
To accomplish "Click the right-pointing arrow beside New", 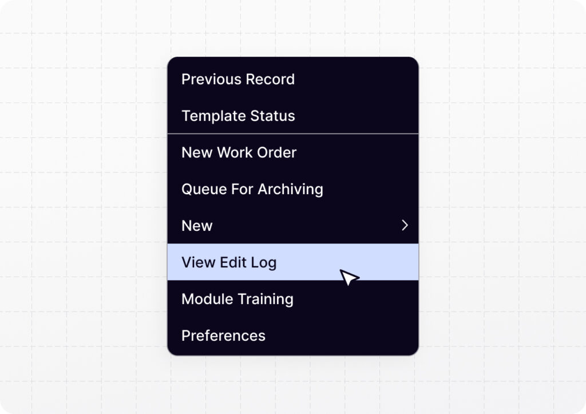I will 405,226.
